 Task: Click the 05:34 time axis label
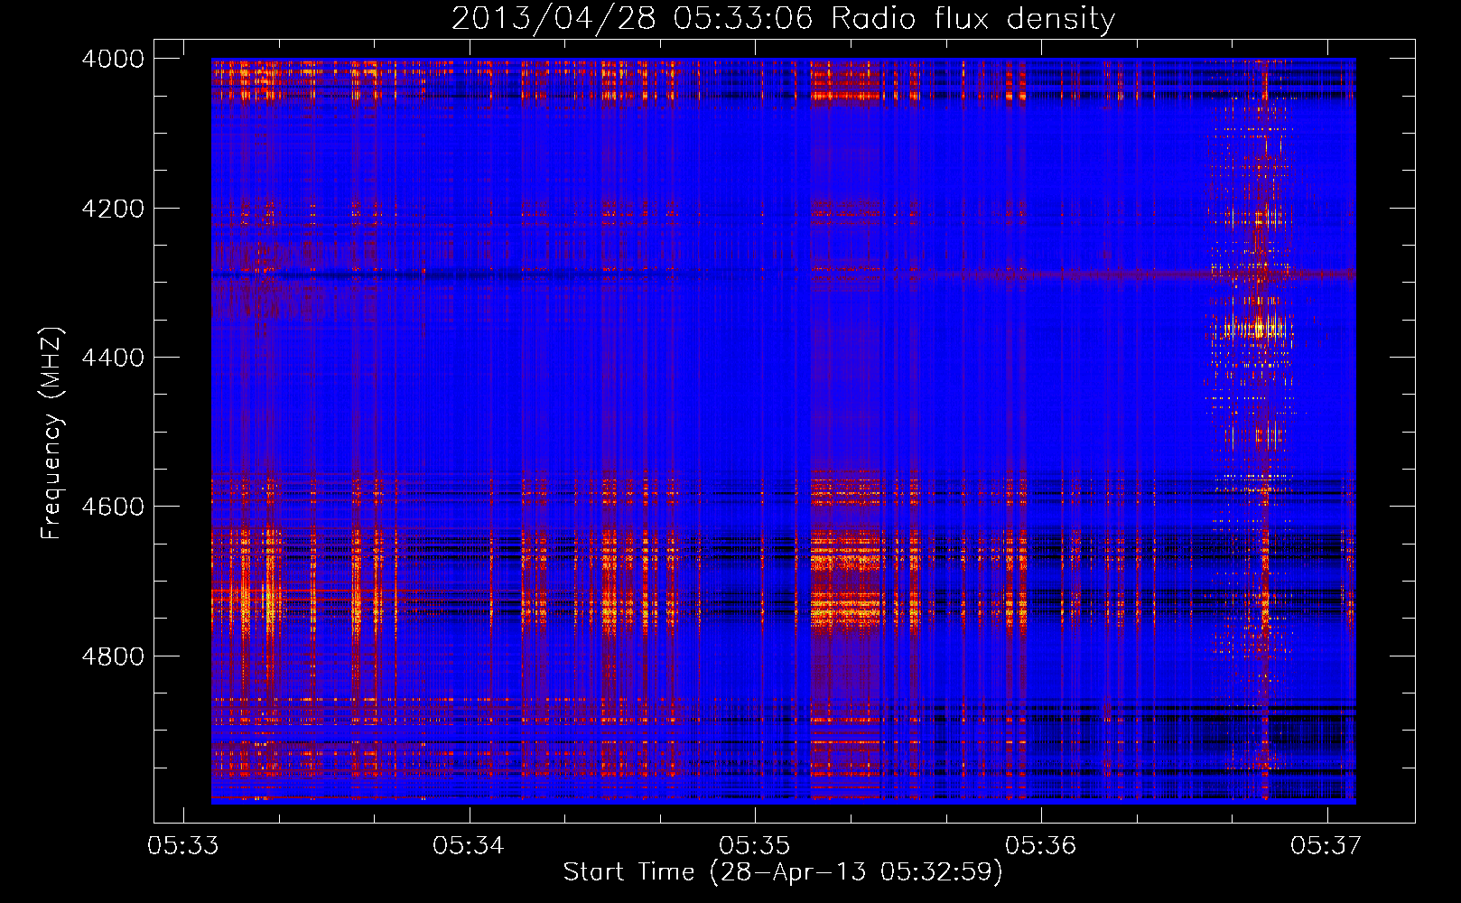(469, 845)
